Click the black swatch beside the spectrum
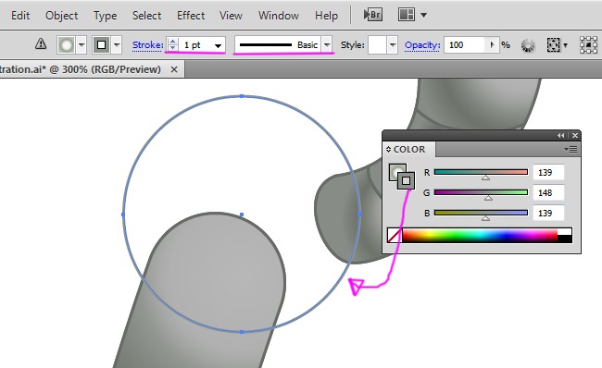 pos(565,239)
